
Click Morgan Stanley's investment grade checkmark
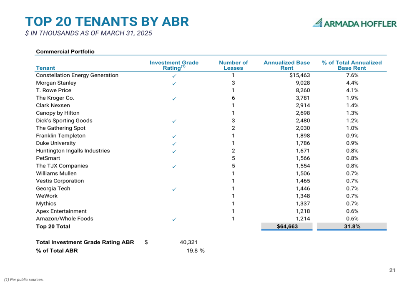tap(174, 84)
